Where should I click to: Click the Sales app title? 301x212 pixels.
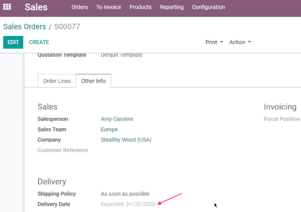[36, 7]
